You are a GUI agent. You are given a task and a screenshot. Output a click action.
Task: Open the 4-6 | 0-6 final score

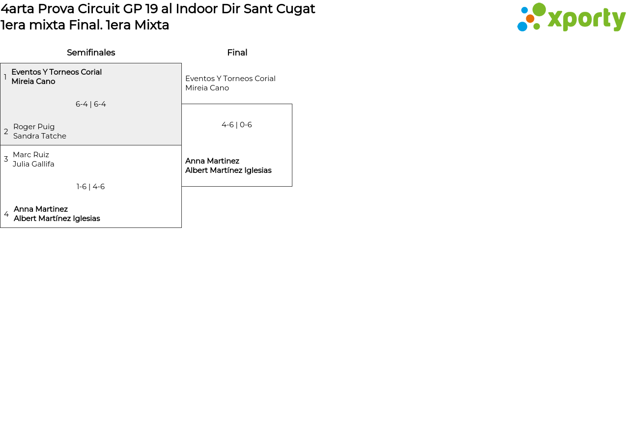click(237, 125)
